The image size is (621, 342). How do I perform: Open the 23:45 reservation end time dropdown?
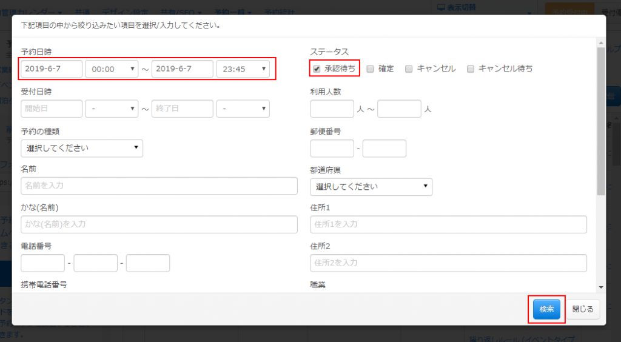(x=243, y=69)
